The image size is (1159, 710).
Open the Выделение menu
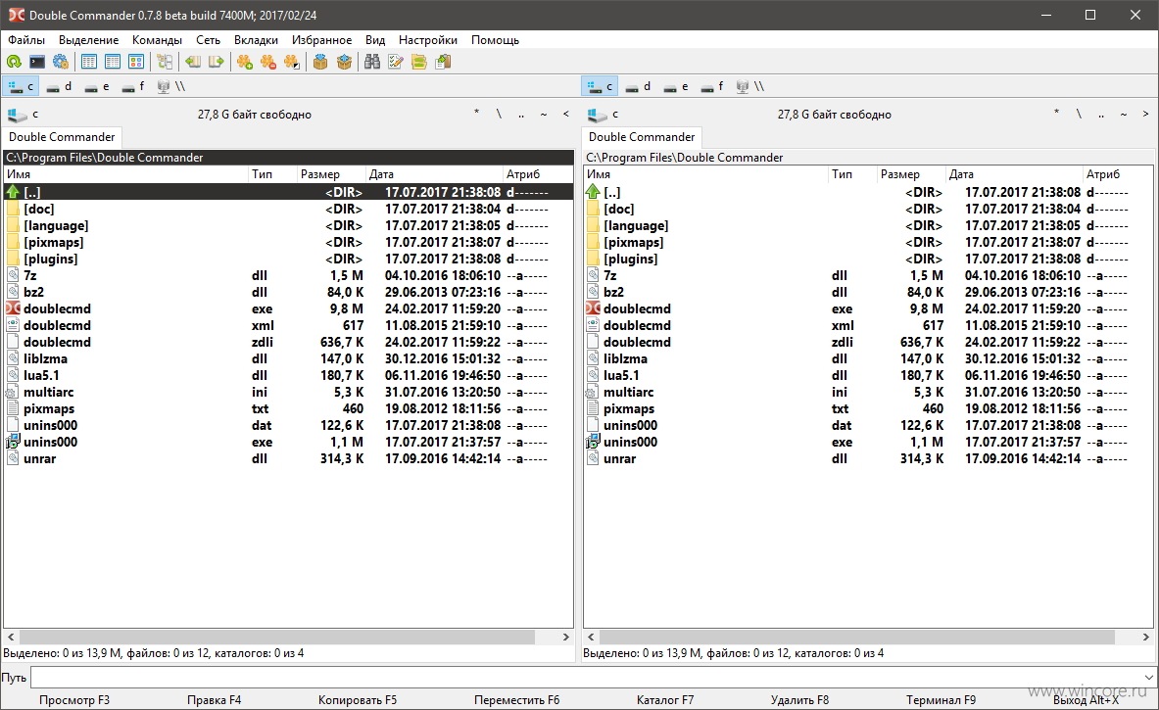[89, 40]
